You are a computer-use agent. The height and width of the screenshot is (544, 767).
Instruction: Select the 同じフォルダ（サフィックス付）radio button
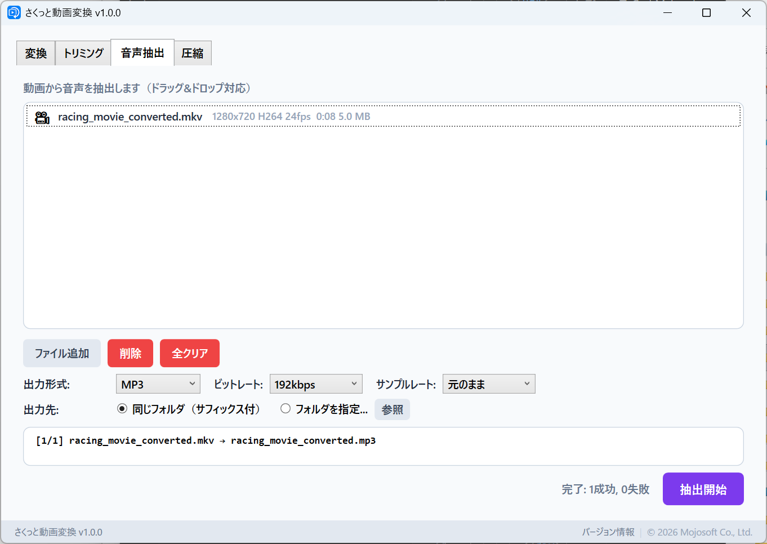pyautogui.click(x=122, y=409)
